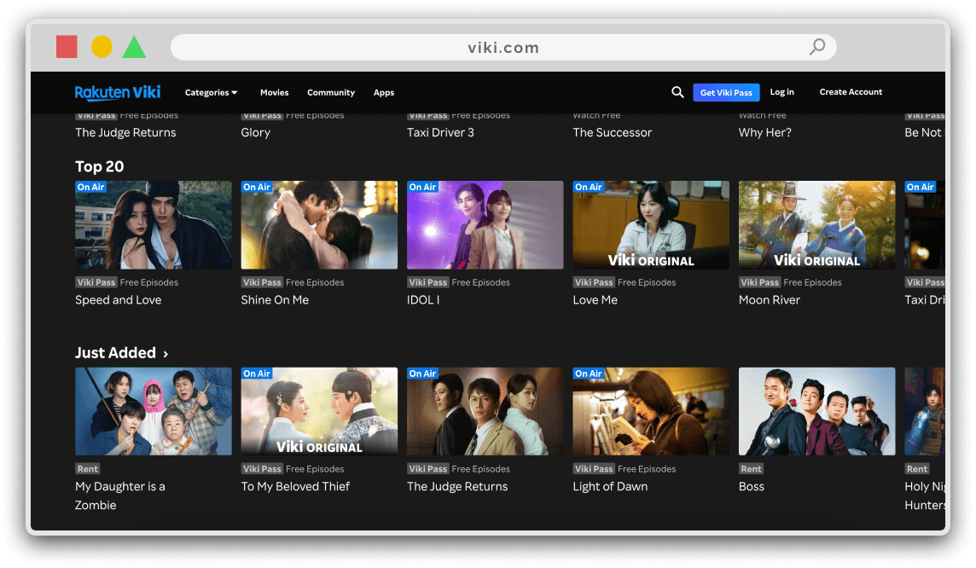Open The Judge Returns thumbnail in Just Added

pos(485,411)
